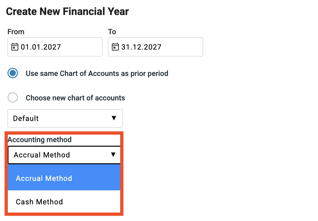Select Use same Chart of Accounts radio
Viewport: 318px width, 221px height.
tap(13, 73)
